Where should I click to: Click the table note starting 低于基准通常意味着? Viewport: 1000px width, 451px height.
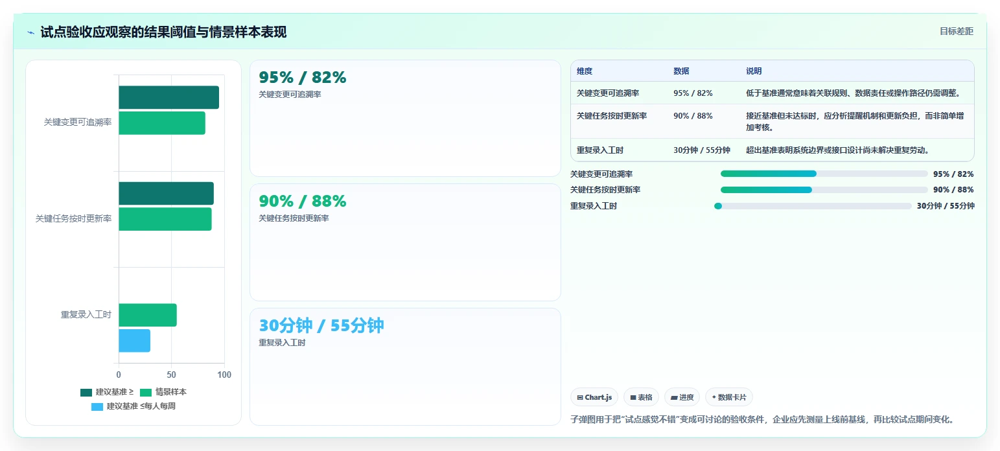[x=853, y=93]
